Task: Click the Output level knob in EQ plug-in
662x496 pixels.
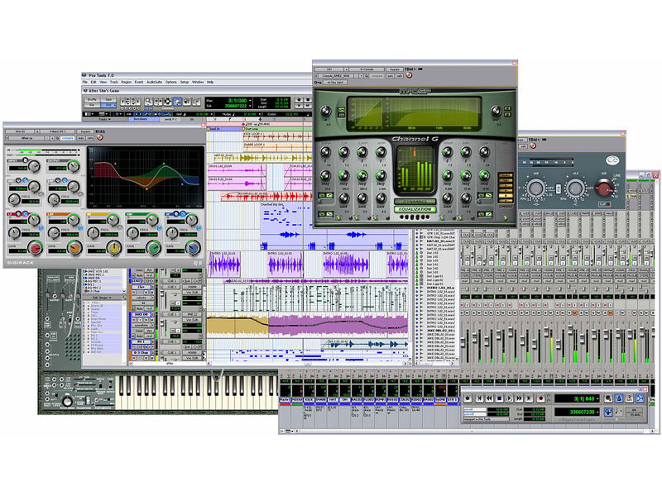Action: point(74,166)
